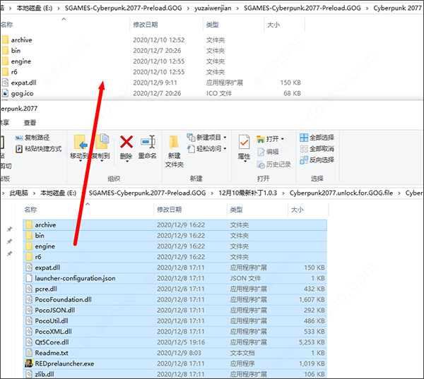Select the bin folder in lower window
The width and height of the screenshot is (424, 379).
175,236
